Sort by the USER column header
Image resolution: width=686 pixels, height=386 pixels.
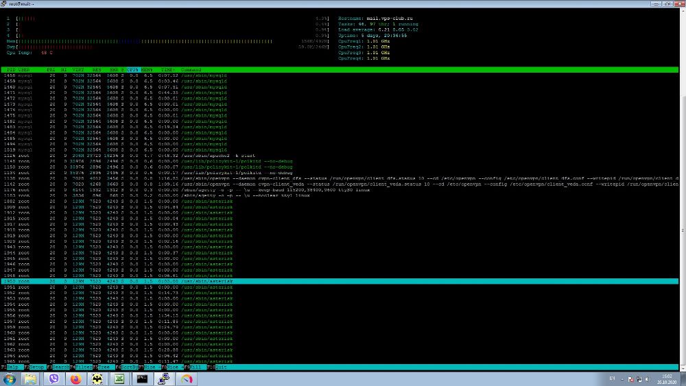point(24,69)
